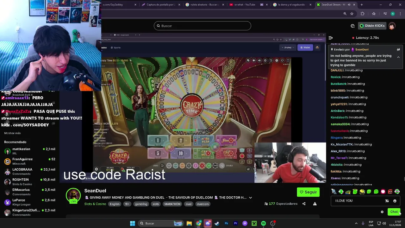
Task: Open recommended channel ROSHTEIN
Action: tap(30, 182)
